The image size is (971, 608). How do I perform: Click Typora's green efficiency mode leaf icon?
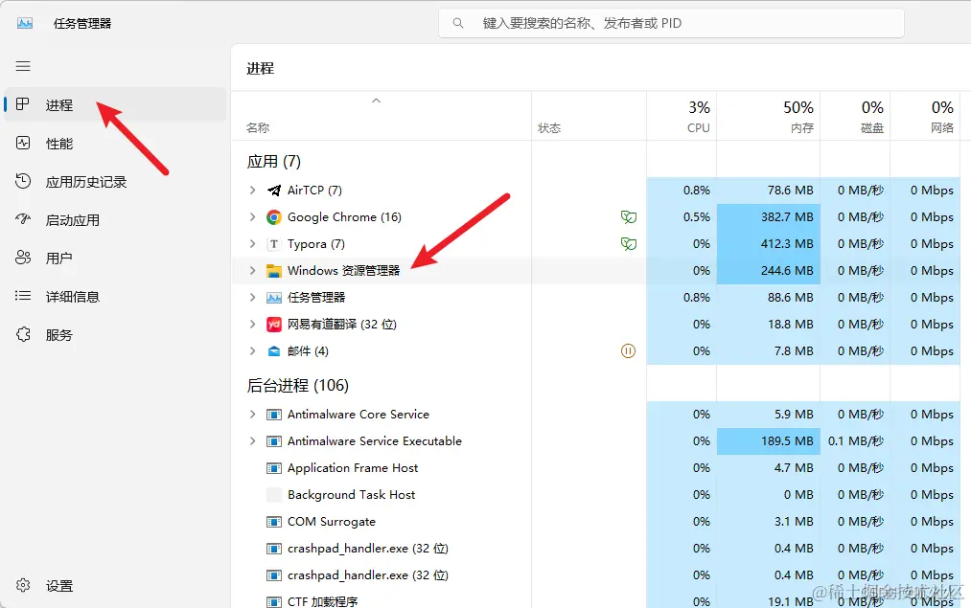coord(629,244)
